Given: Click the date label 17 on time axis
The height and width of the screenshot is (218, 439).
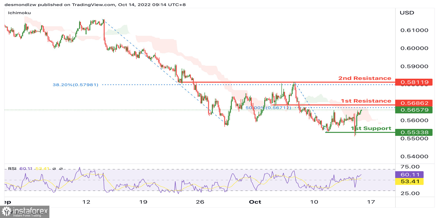Looking at the screenshot, I should (371, 202).
